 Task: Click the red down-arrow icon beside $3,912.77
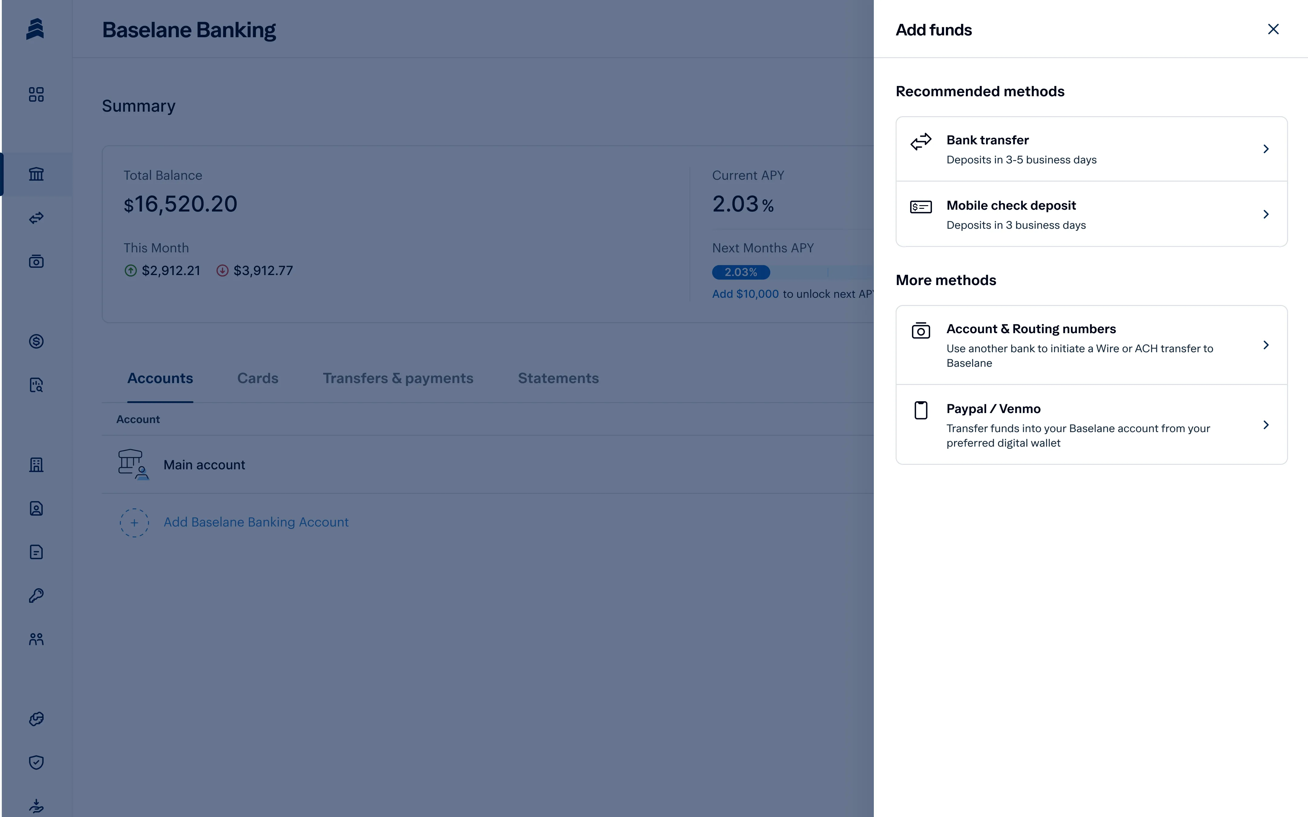pos(222,271)
